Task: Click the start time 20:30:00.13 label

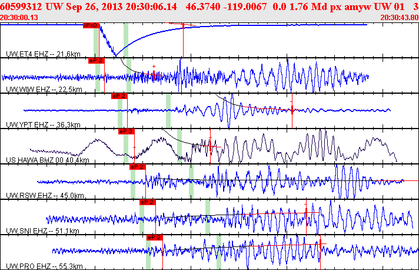Action: coord(19,18)
